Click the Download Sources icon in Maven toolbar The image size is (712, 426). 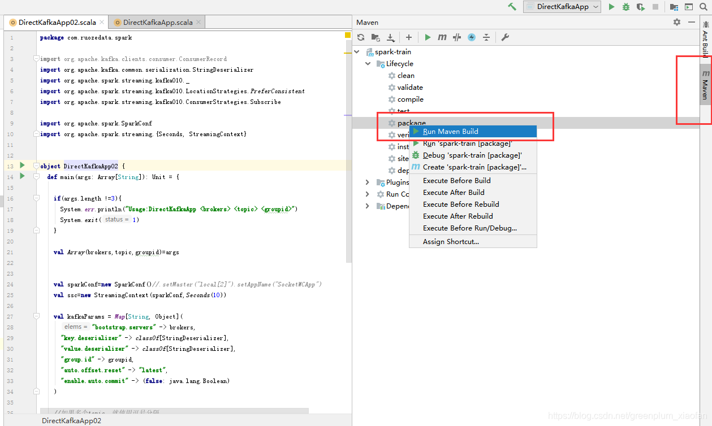pyautogui.click(x=390, y=37)
